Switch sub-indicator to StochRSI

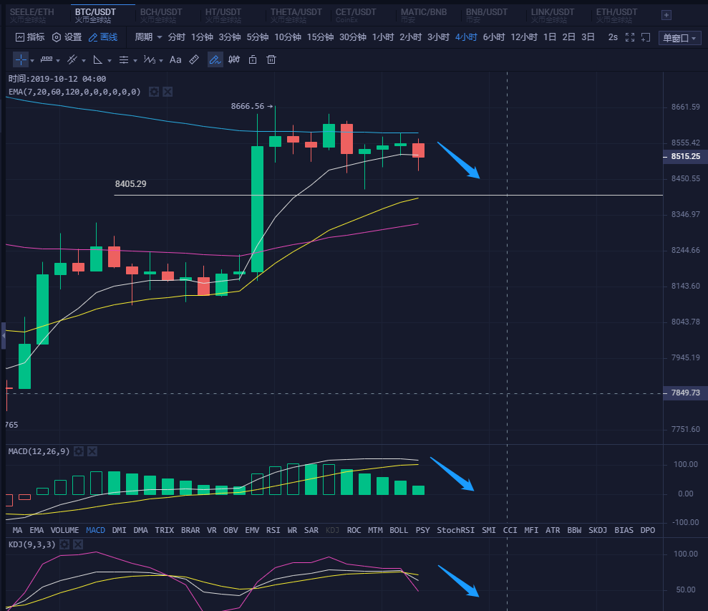tap(455, 530)
